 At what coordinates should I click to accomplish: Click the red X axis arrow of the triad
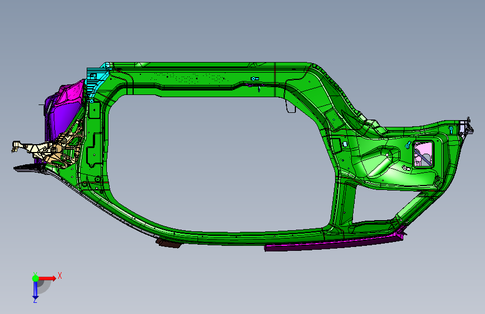[48, 278]
